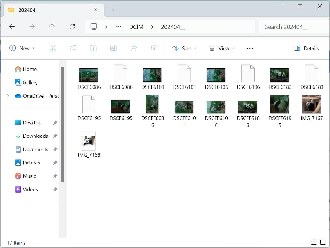330x248 pixels.
Task: Navigate to DCIM in the address bar
Action: [x=136, y=27]
